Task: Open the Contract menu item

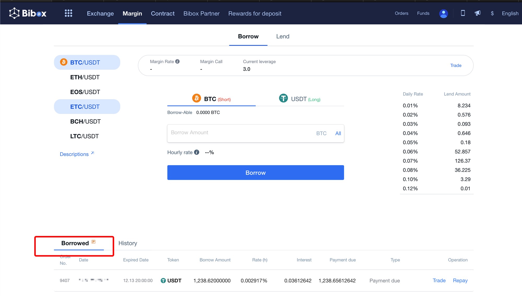Action: (x=163, y=13)
